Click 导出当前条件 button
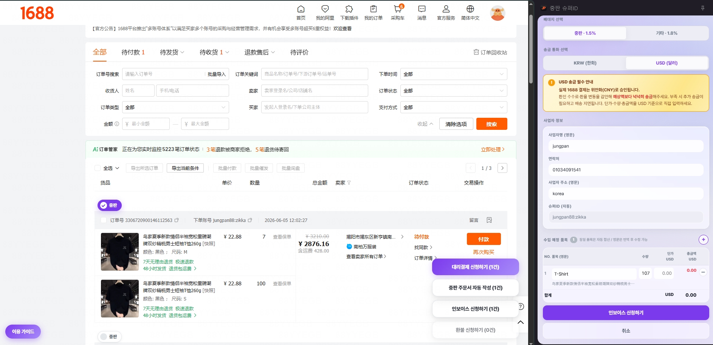Image resolution: width=713 pixels, height=345 pixels. [185, 168]
